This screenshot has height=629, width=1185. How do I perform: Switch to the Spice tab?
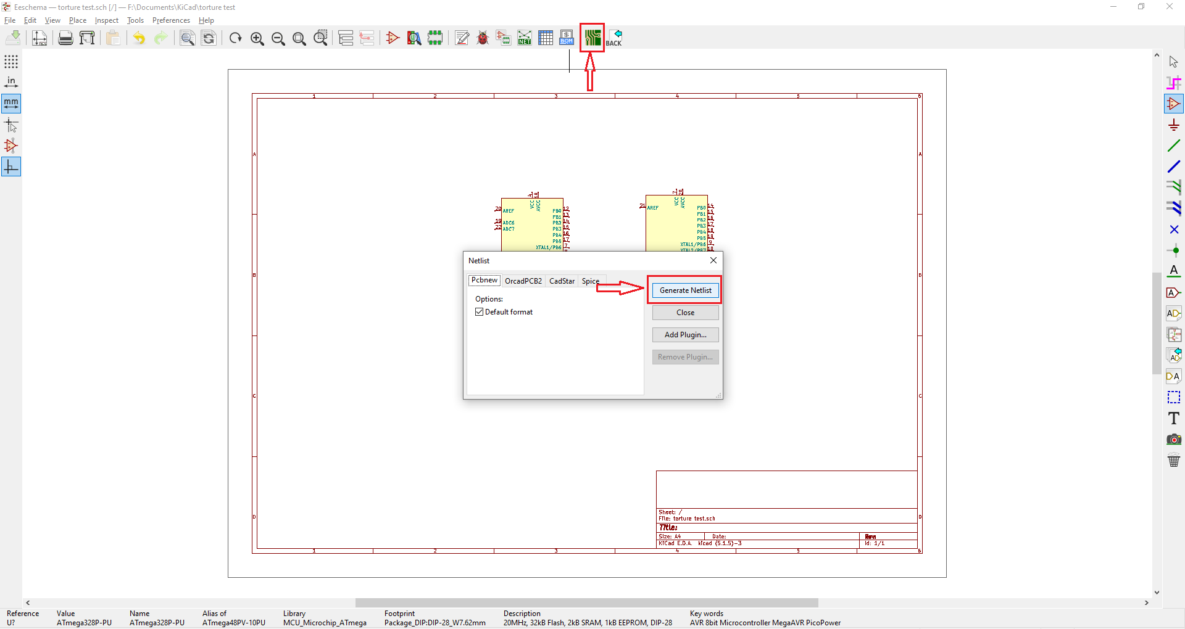click(x=591, y=281)
